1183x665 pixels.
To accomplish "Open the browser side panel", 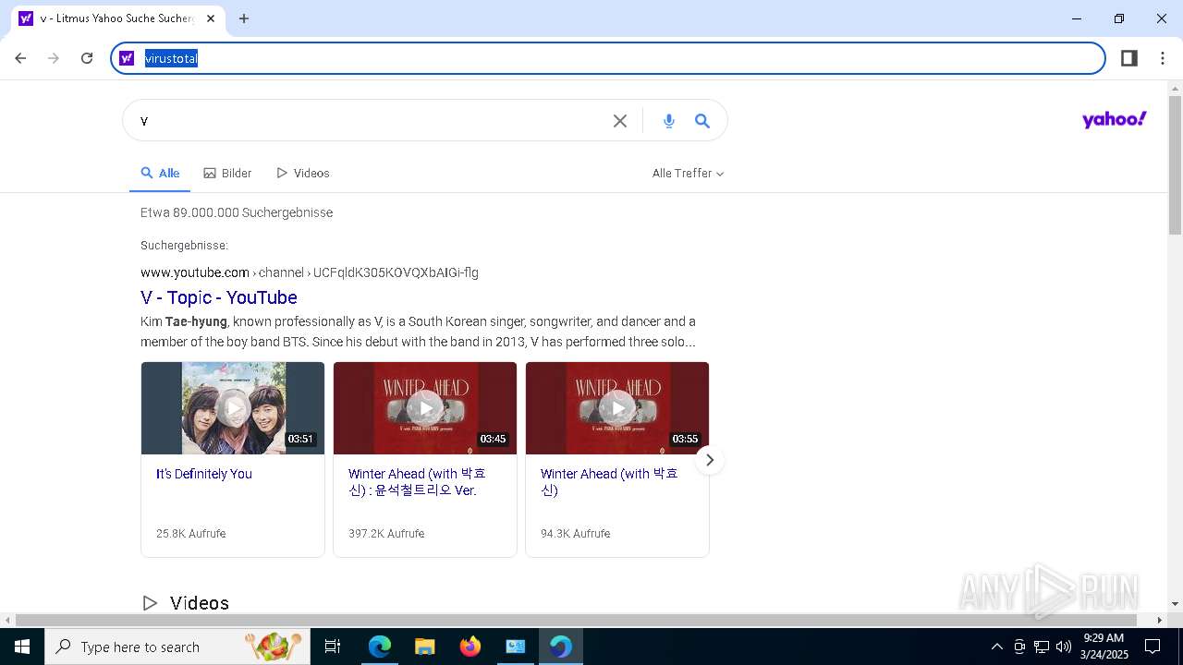I will click(1128, 58).
